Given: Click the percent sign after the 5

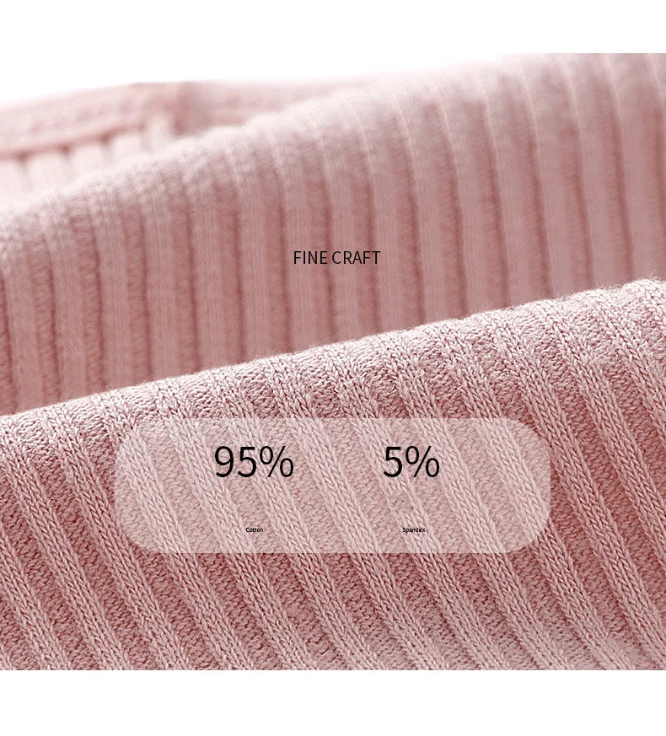Looking at the screenshot, I should 422,462.
